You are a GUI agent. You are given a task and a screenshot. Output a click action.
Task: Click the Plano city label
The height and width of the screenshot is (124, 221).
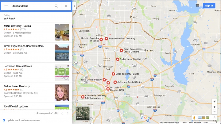pyautogui.click(x=134, y=17)
